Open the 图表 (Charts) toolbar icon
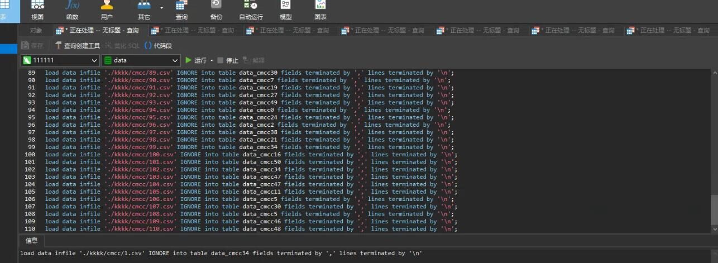718x263 pixels. pos(320,10)
